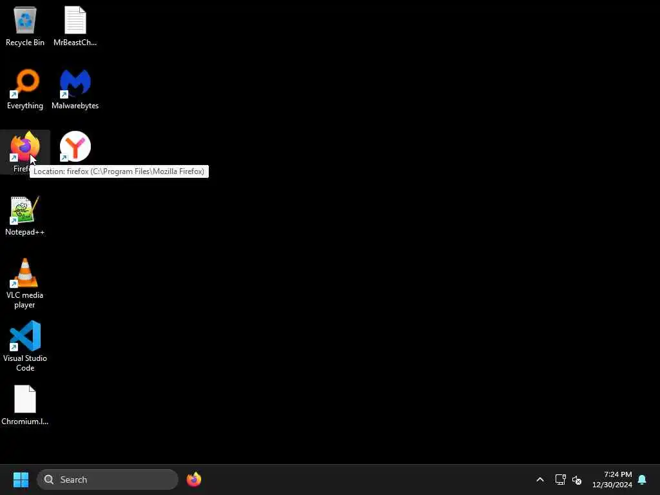Open the Windows Start menu
This screenshot has height=495, width=660.
21,480
